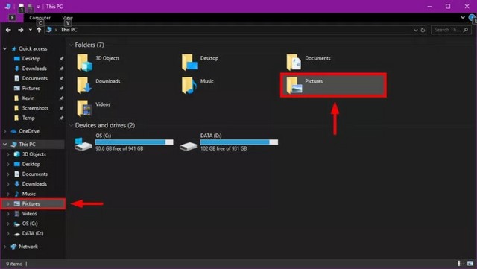Open the address bar history dropdown
The width and height of the screenshot is (477, 269).
point(416,30)
